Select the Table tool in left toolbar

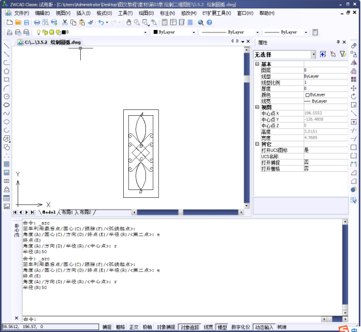tap(7, 198)
